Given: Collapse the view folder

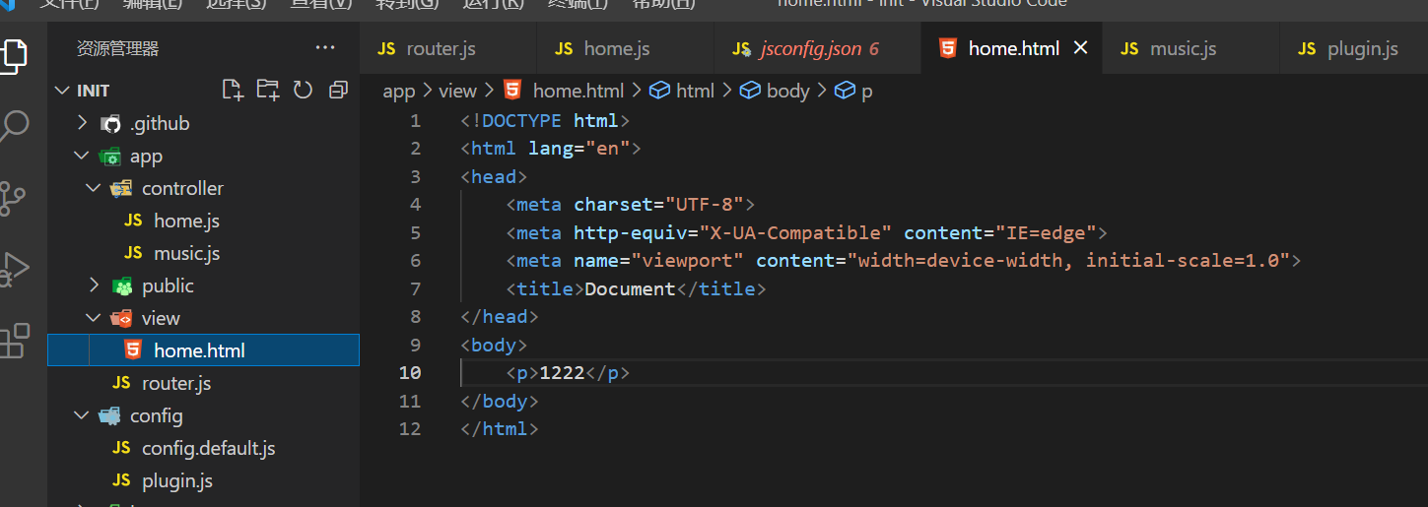Looking at the screenshot, I should (95, 318).
